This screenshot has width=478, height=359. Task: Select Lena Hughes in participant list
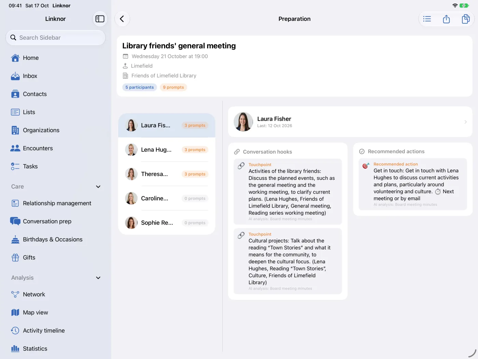167,150
